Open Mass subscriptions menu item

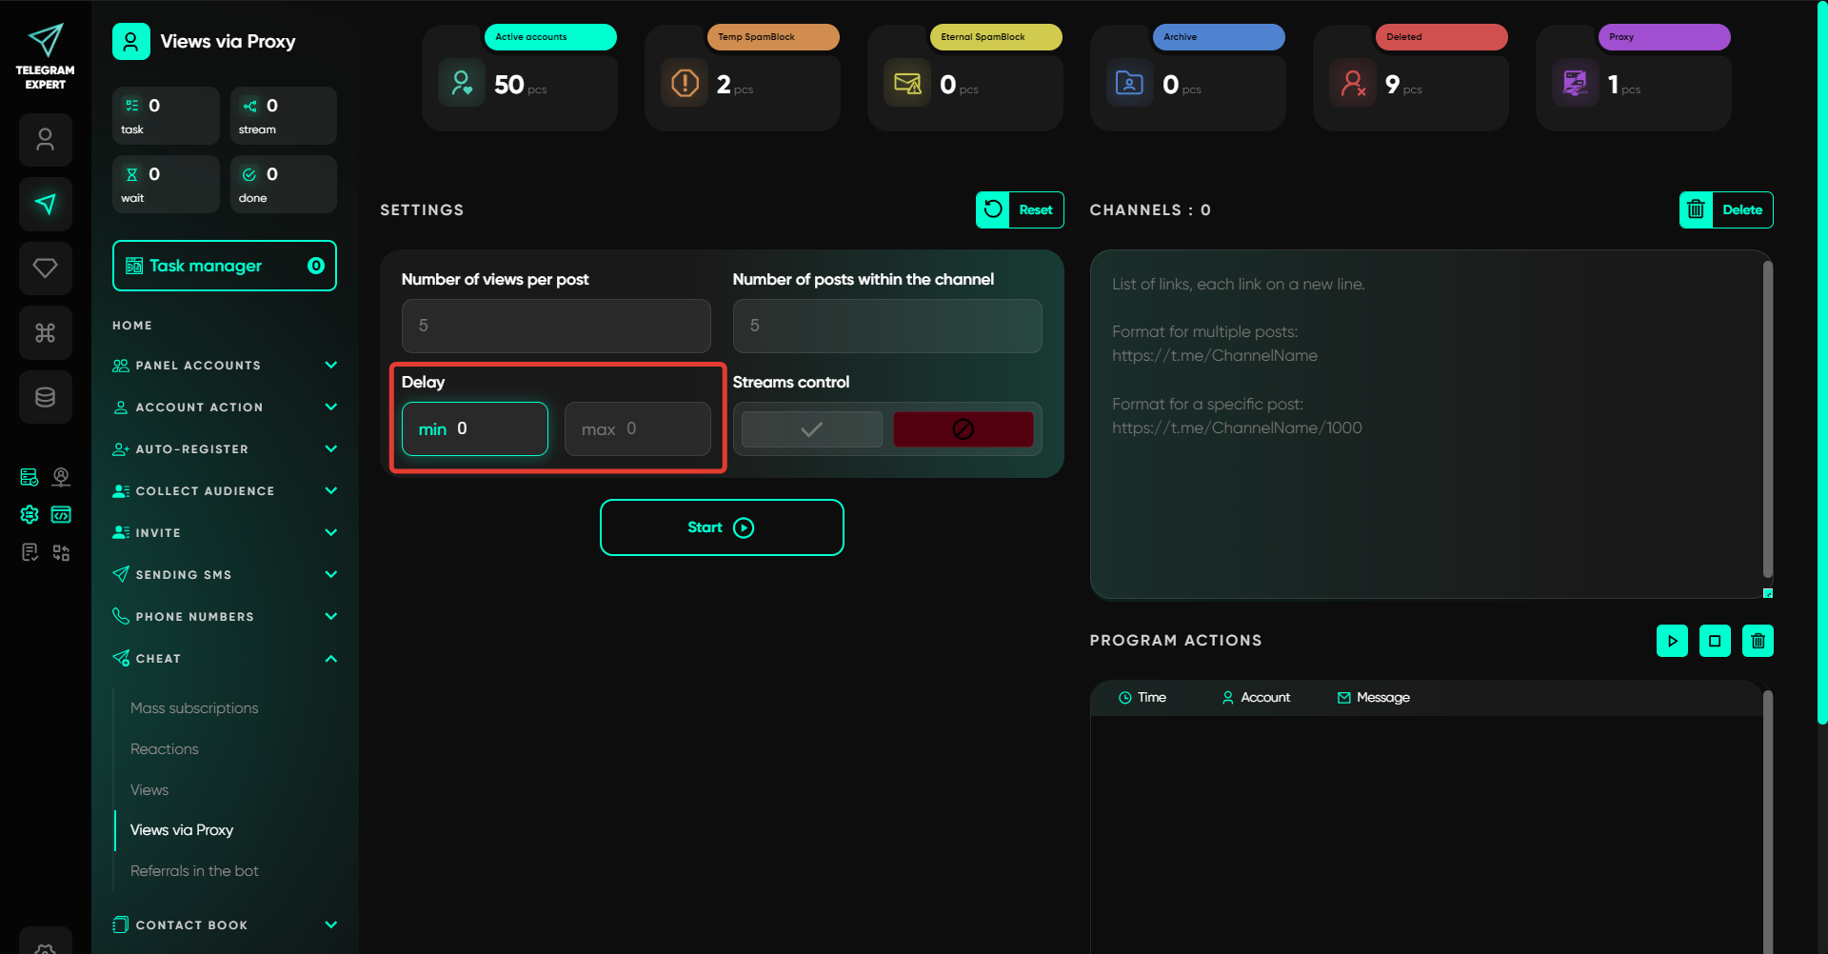194,708
